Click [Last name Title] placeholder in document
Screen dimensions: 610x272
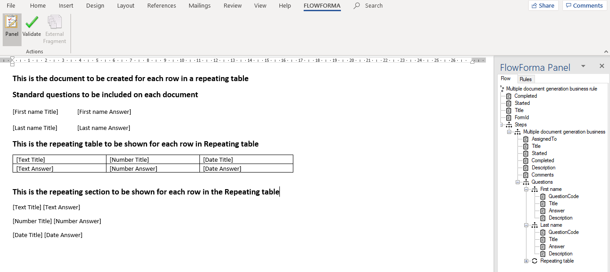click(35, 128)
